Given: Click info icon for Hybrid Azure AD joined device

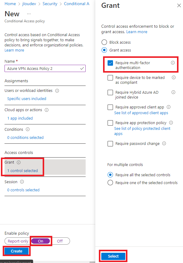Looking at the screenshot, I should [x=173, y=92].
